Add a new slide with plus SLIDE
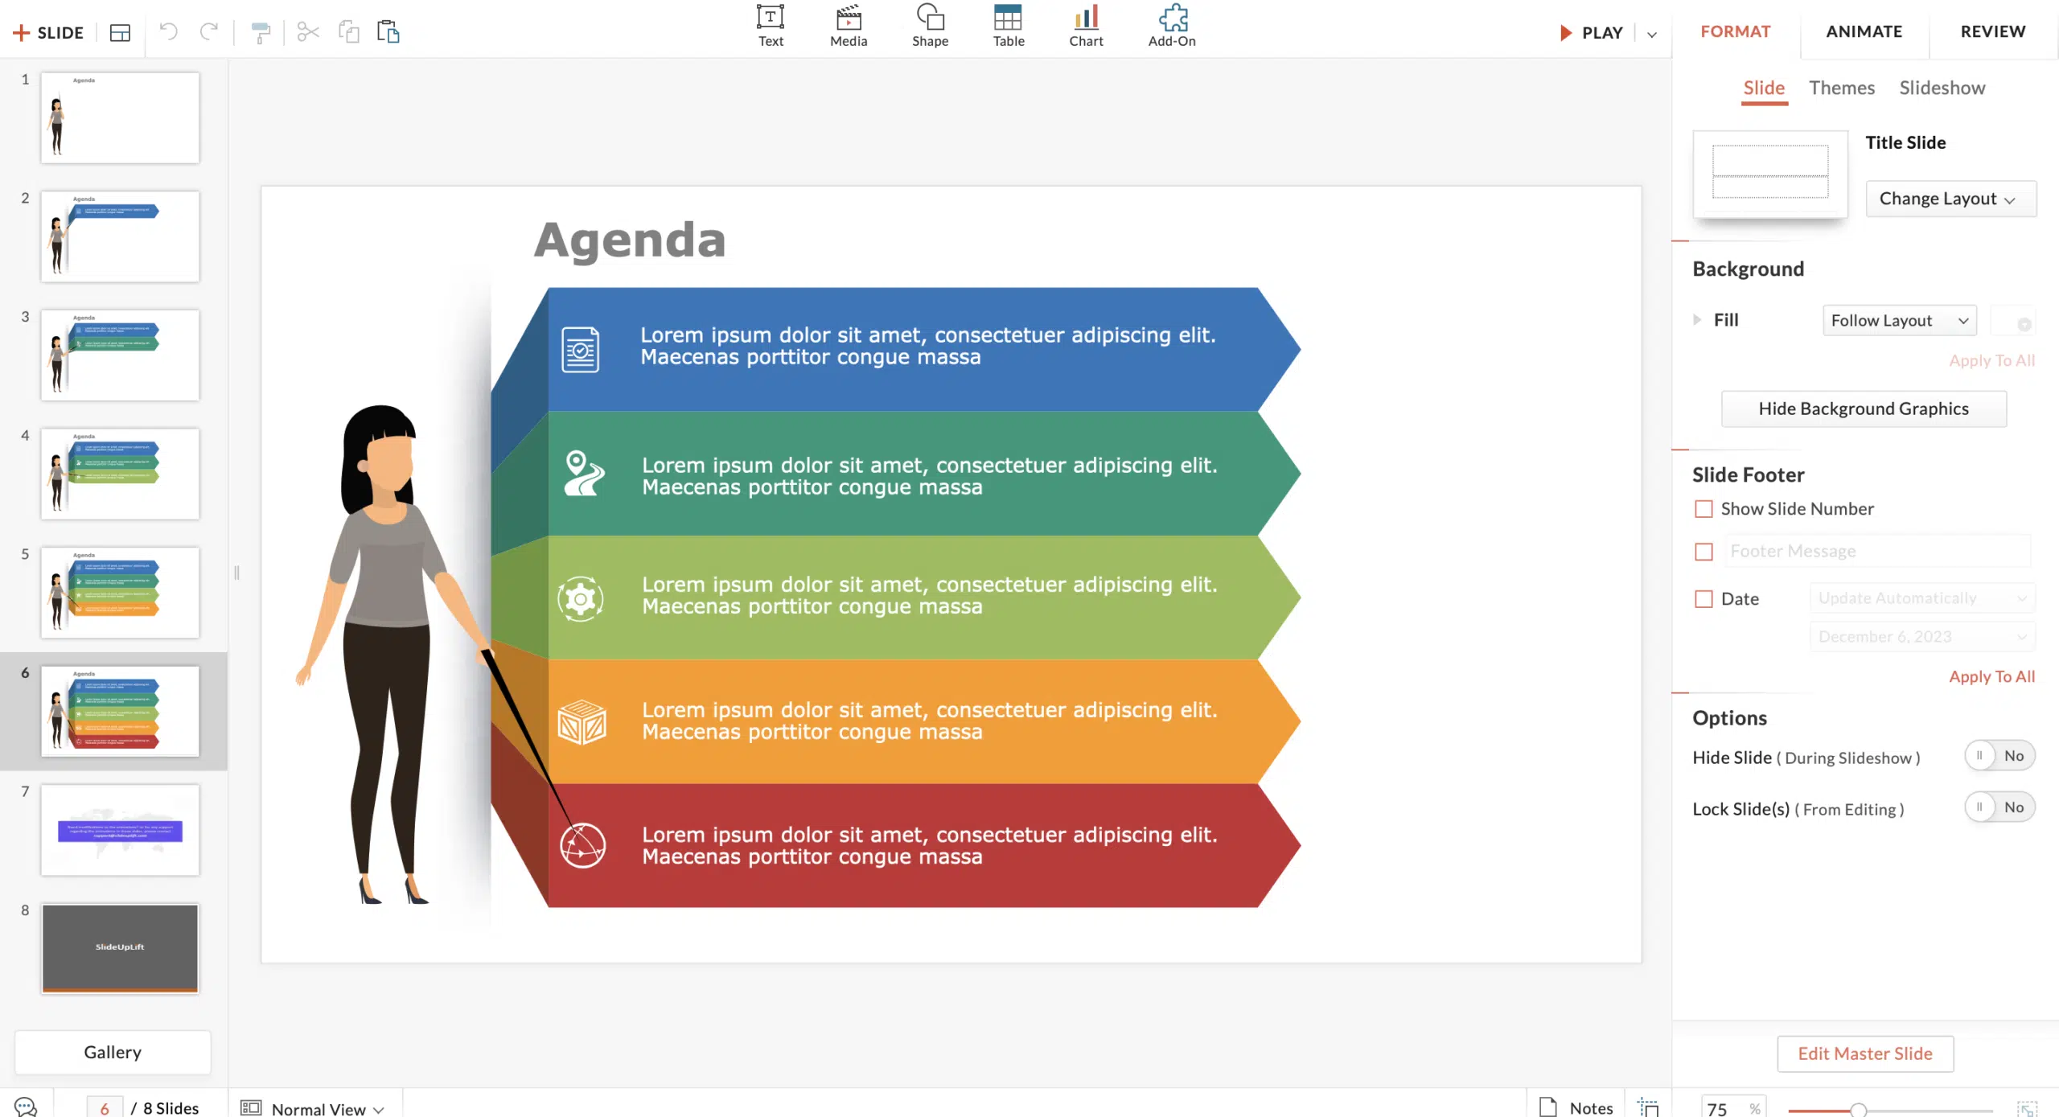This screenshot has height=1117, width=2059. click(x=48, y=32)
